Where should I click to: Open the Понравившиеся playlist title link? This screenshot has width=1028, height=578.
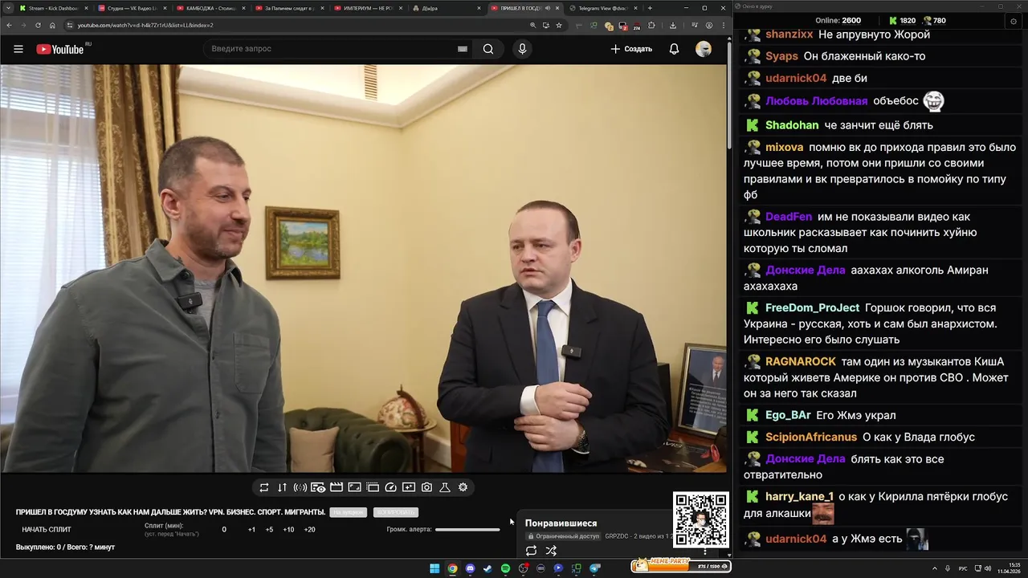[561, 523]
